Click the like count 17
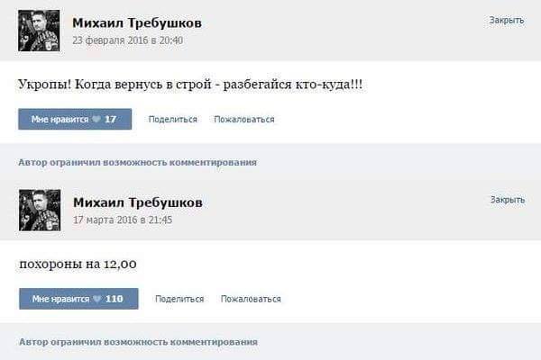Viewport: 541px width, 360px height. (111, 119)
